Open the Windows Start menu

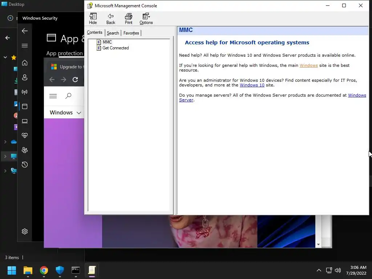[x=12, y=270]
